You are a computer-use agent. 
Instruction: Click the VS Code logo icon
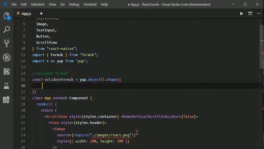[x=5, y=4]
